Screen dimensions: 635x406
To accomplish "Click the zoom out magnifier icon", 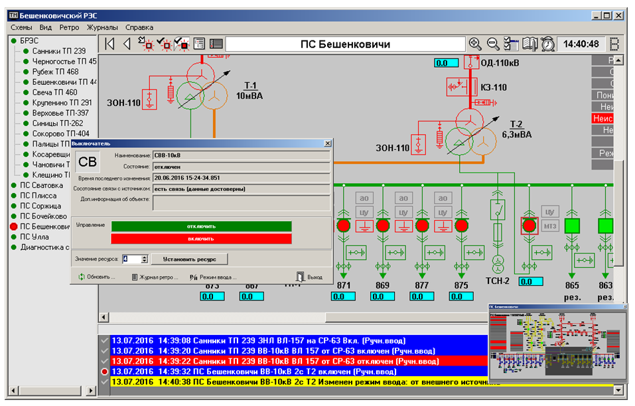I will [493, 44].
